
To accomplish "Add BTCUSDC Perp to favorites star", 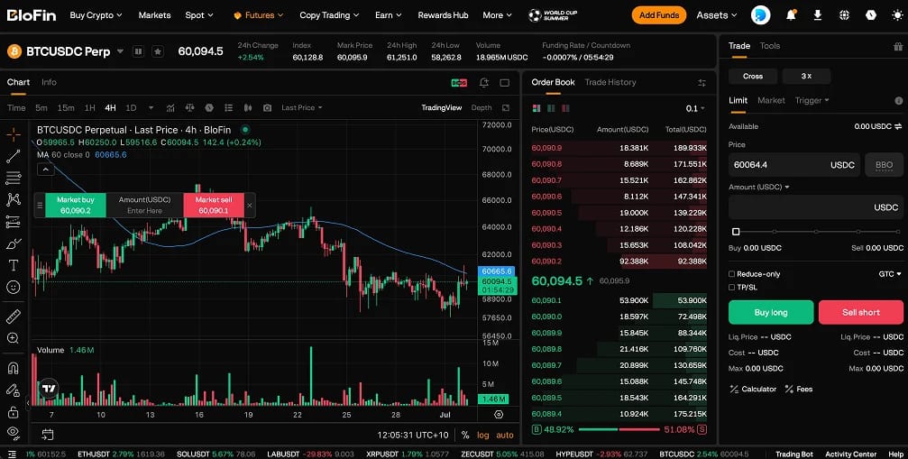I will (158, 51).
